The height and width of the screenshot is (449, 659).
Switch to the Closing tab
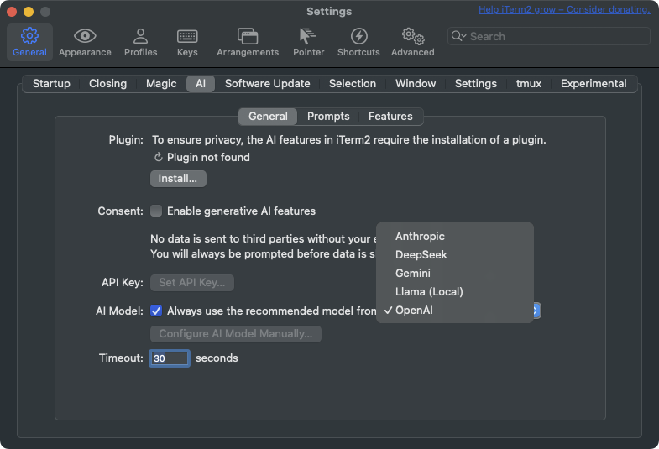[x=107, y=84]
